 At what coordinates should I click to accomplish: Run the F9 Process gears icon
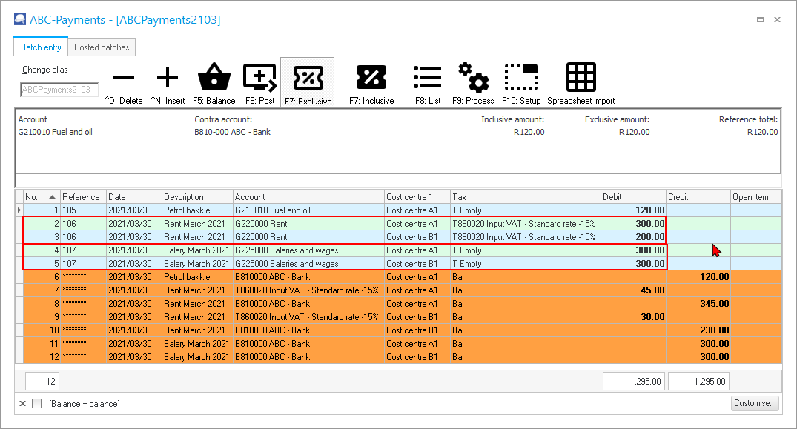coord(473,78)
